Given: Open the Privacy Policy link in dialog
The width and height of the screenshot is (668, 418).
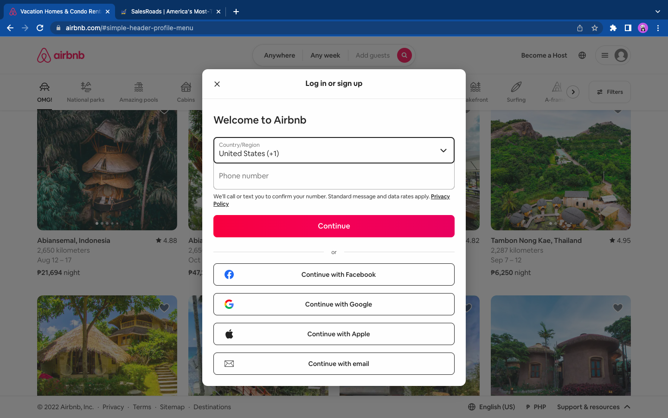Looking at the screenshot, I should [x=440, y=196].
